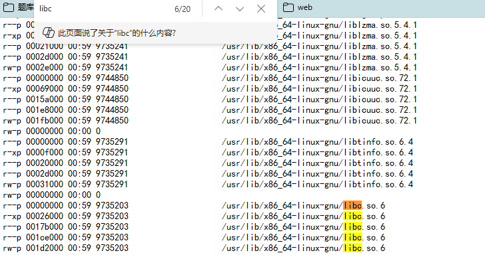This screenshot has height=255, width=485.
Task: Click libicuuc path on offset 001fb000 row
Action: point(319,121)
